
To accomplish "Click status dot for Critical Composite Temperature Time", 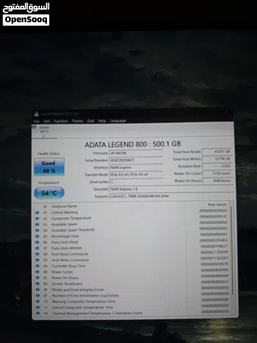I will (x=38, y=308).
